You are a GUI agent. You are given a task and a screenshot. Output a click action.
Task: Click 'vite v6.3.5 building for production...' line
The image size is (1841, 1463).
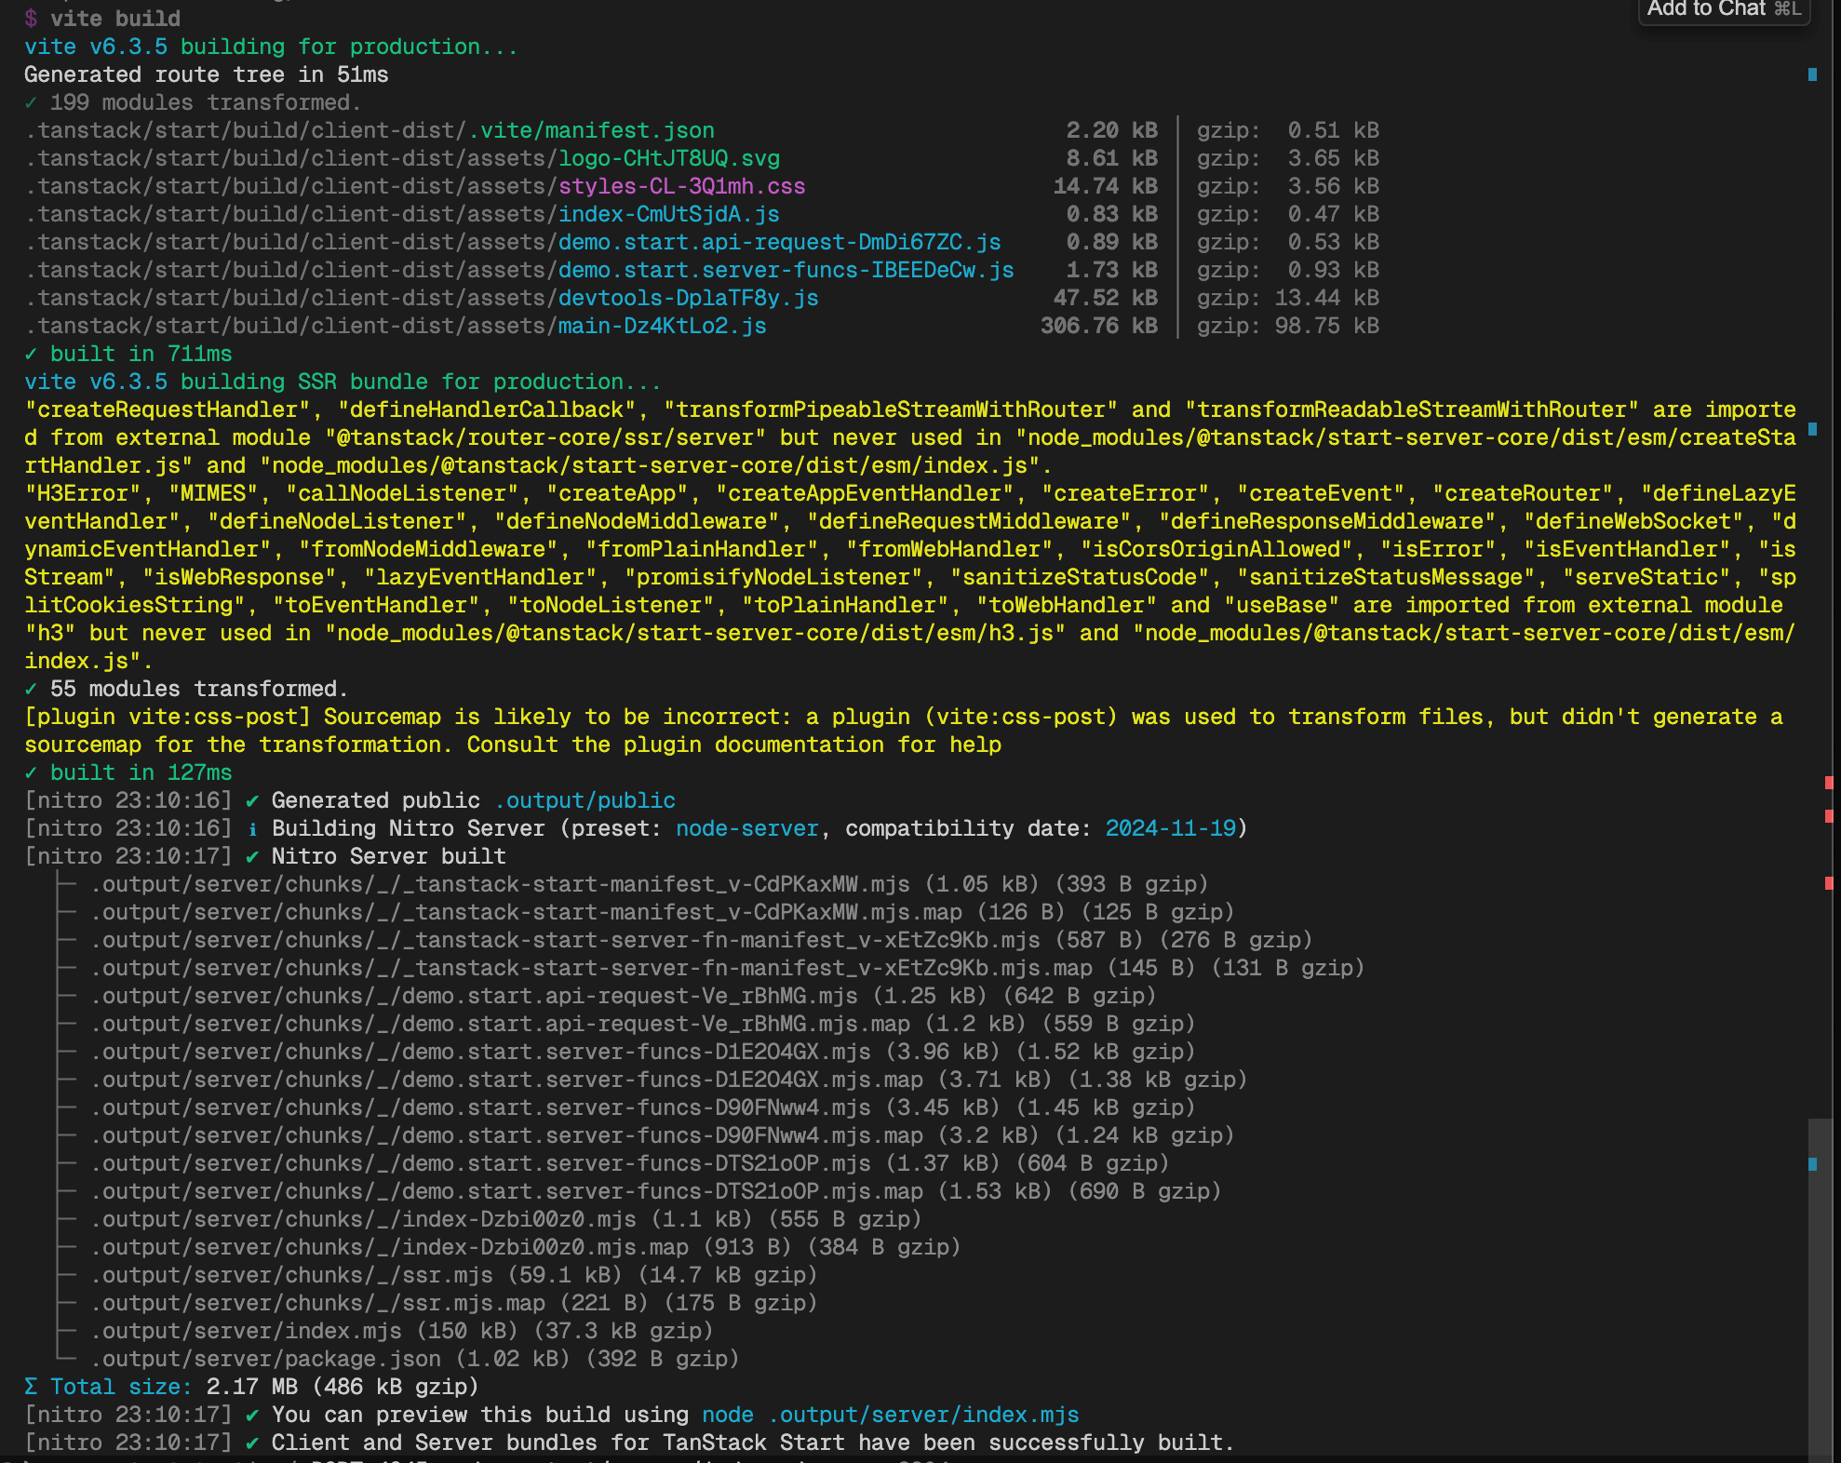pyautogui.click(x=271, y=47)
